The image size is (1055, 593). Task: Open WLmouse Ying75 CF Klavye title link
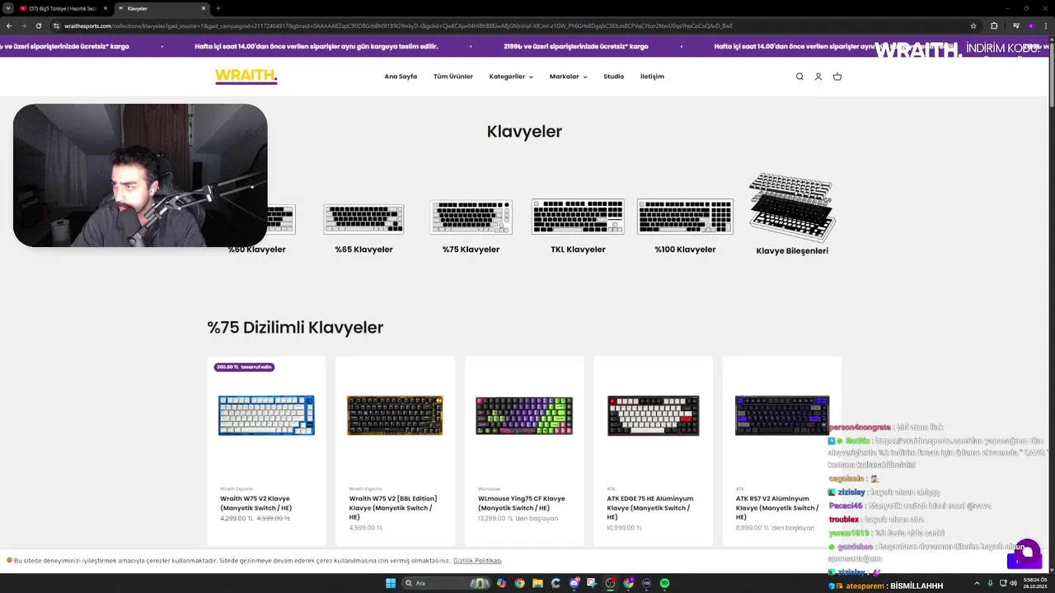pyautogui.click(x=522, y=503)
